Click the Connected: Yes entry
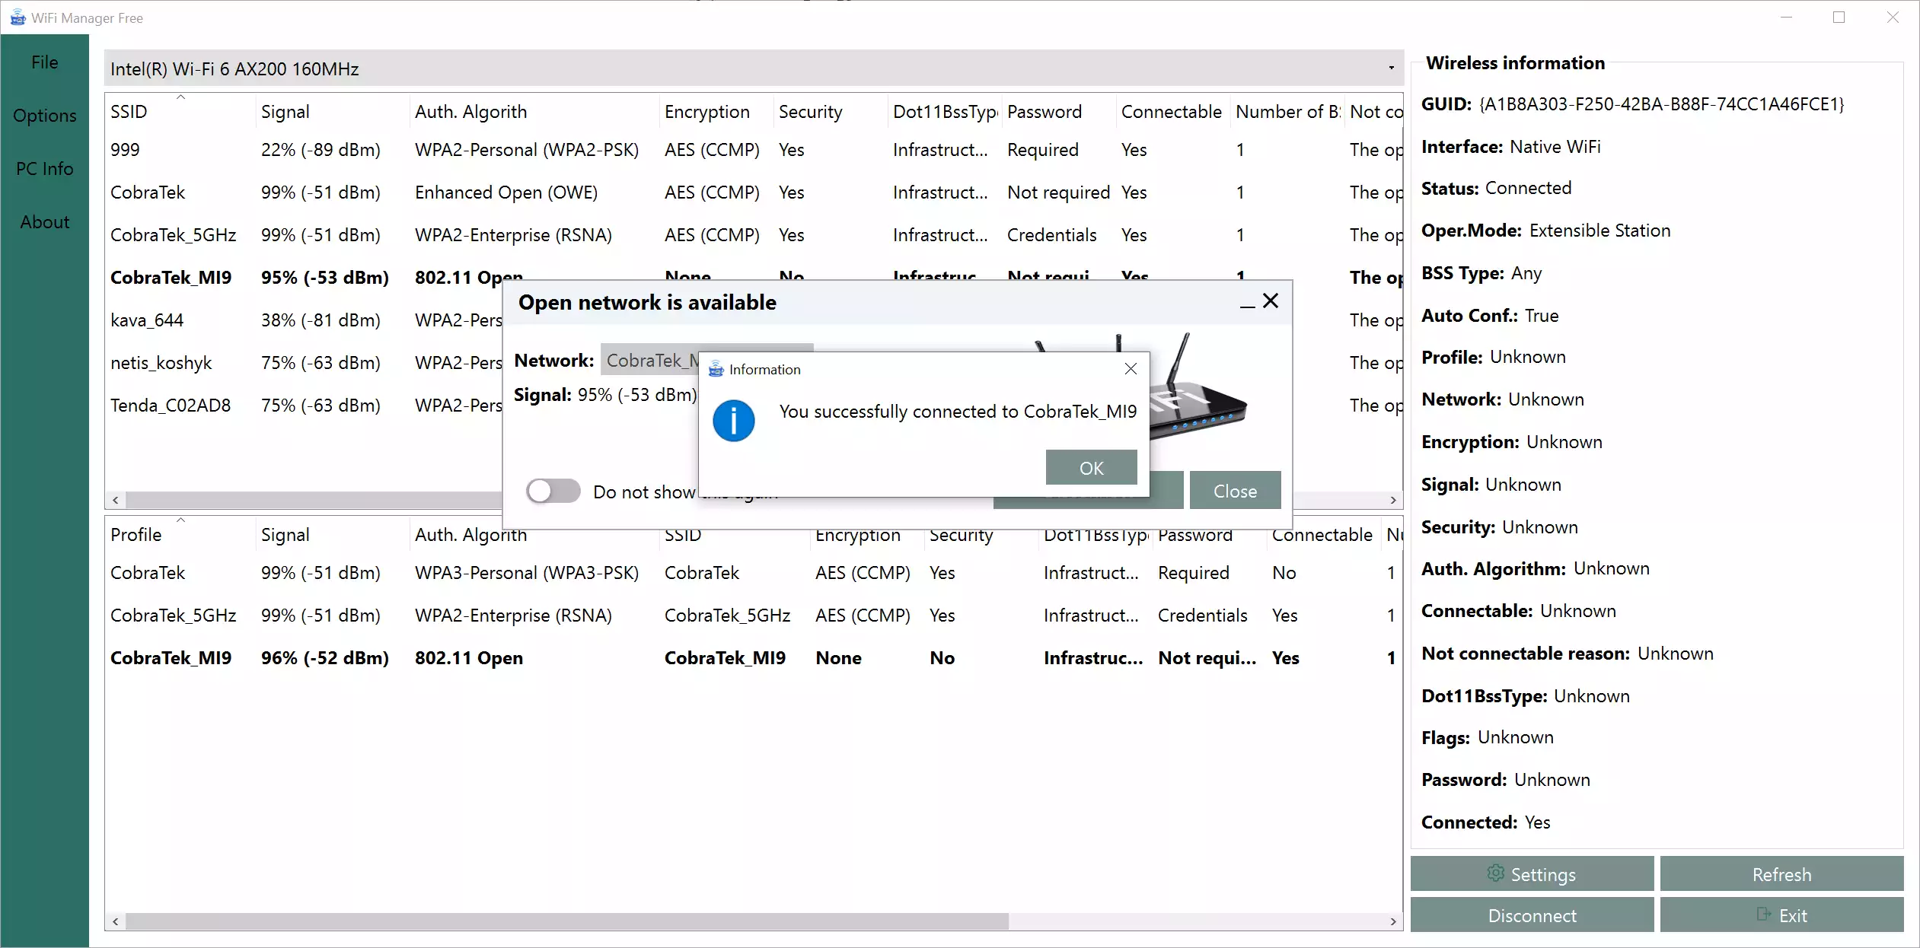Viewport: 1920px width, 948px height. 1485,822
